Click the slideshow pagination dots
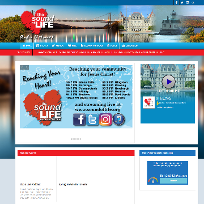 click(76, 139)
